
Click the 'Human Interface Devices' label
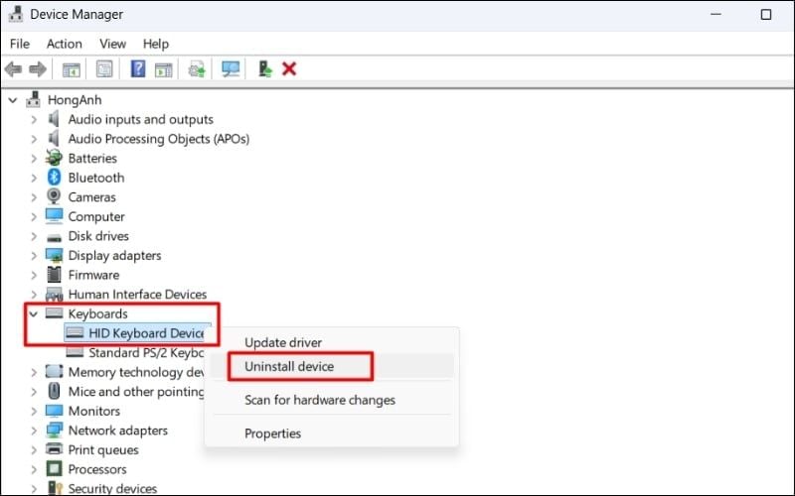pos(137,294)
